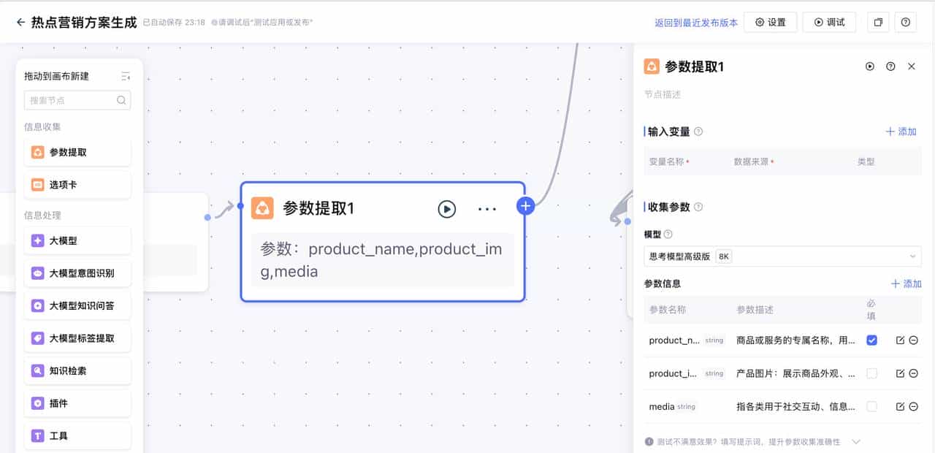This screenshot has width=935, height=453.
Task: Open the 大模型 node in sidebar
Action: 77,240
